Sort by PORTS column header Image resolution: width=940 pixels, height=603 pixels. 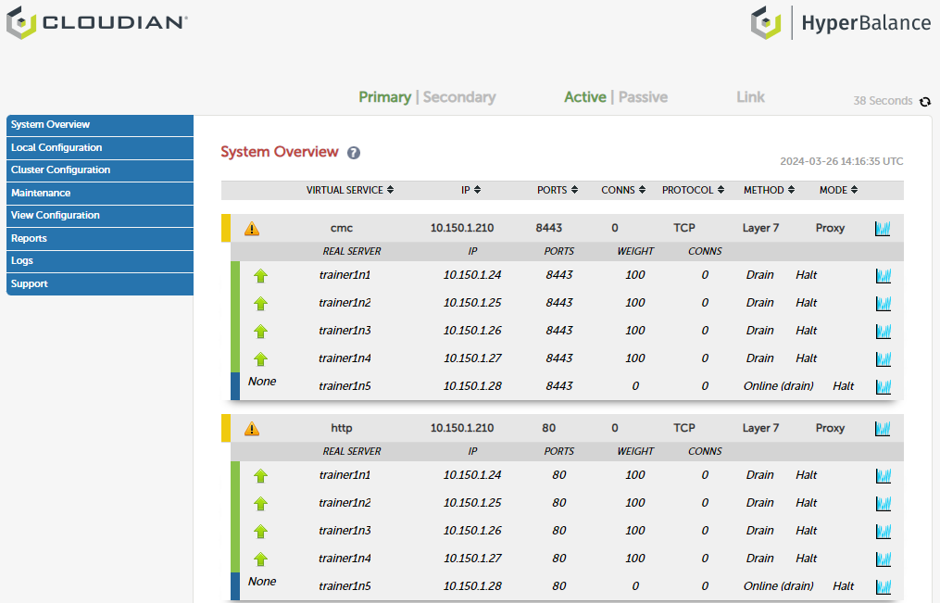pos(558,190)
